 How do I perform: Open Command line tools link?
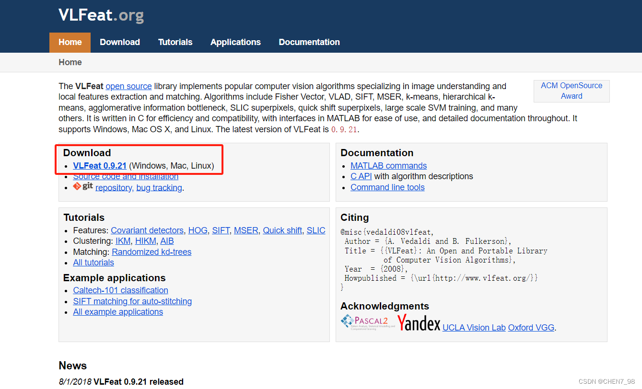[387, 187]
